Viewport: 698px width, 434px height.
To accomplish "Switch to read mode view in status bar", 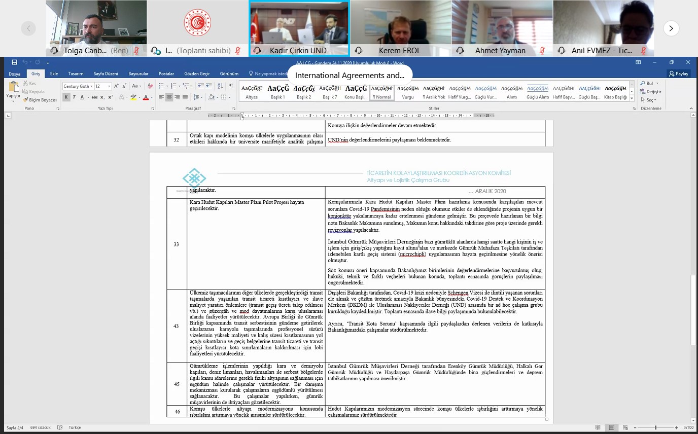I will [x=599, y=428].
